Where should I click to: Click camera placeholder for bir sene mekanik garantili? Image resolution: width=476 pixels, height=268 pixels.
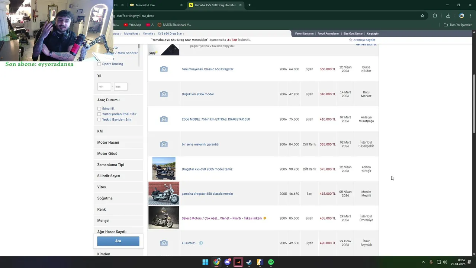click(164, 144)
